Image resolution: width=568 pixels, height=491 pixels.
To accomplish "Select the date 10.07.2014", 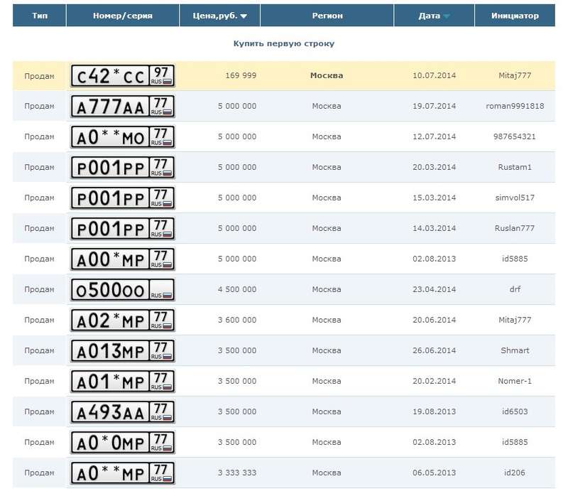I will point(434,75).
